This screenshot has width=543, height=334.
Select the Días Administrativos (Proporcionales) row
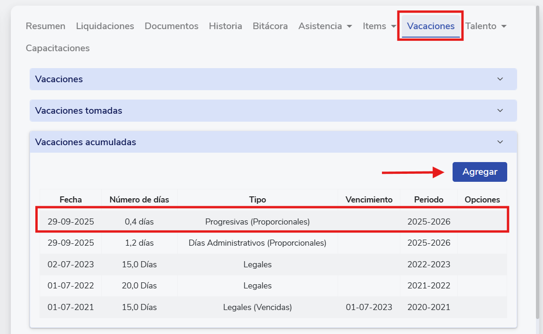(257, 243)
